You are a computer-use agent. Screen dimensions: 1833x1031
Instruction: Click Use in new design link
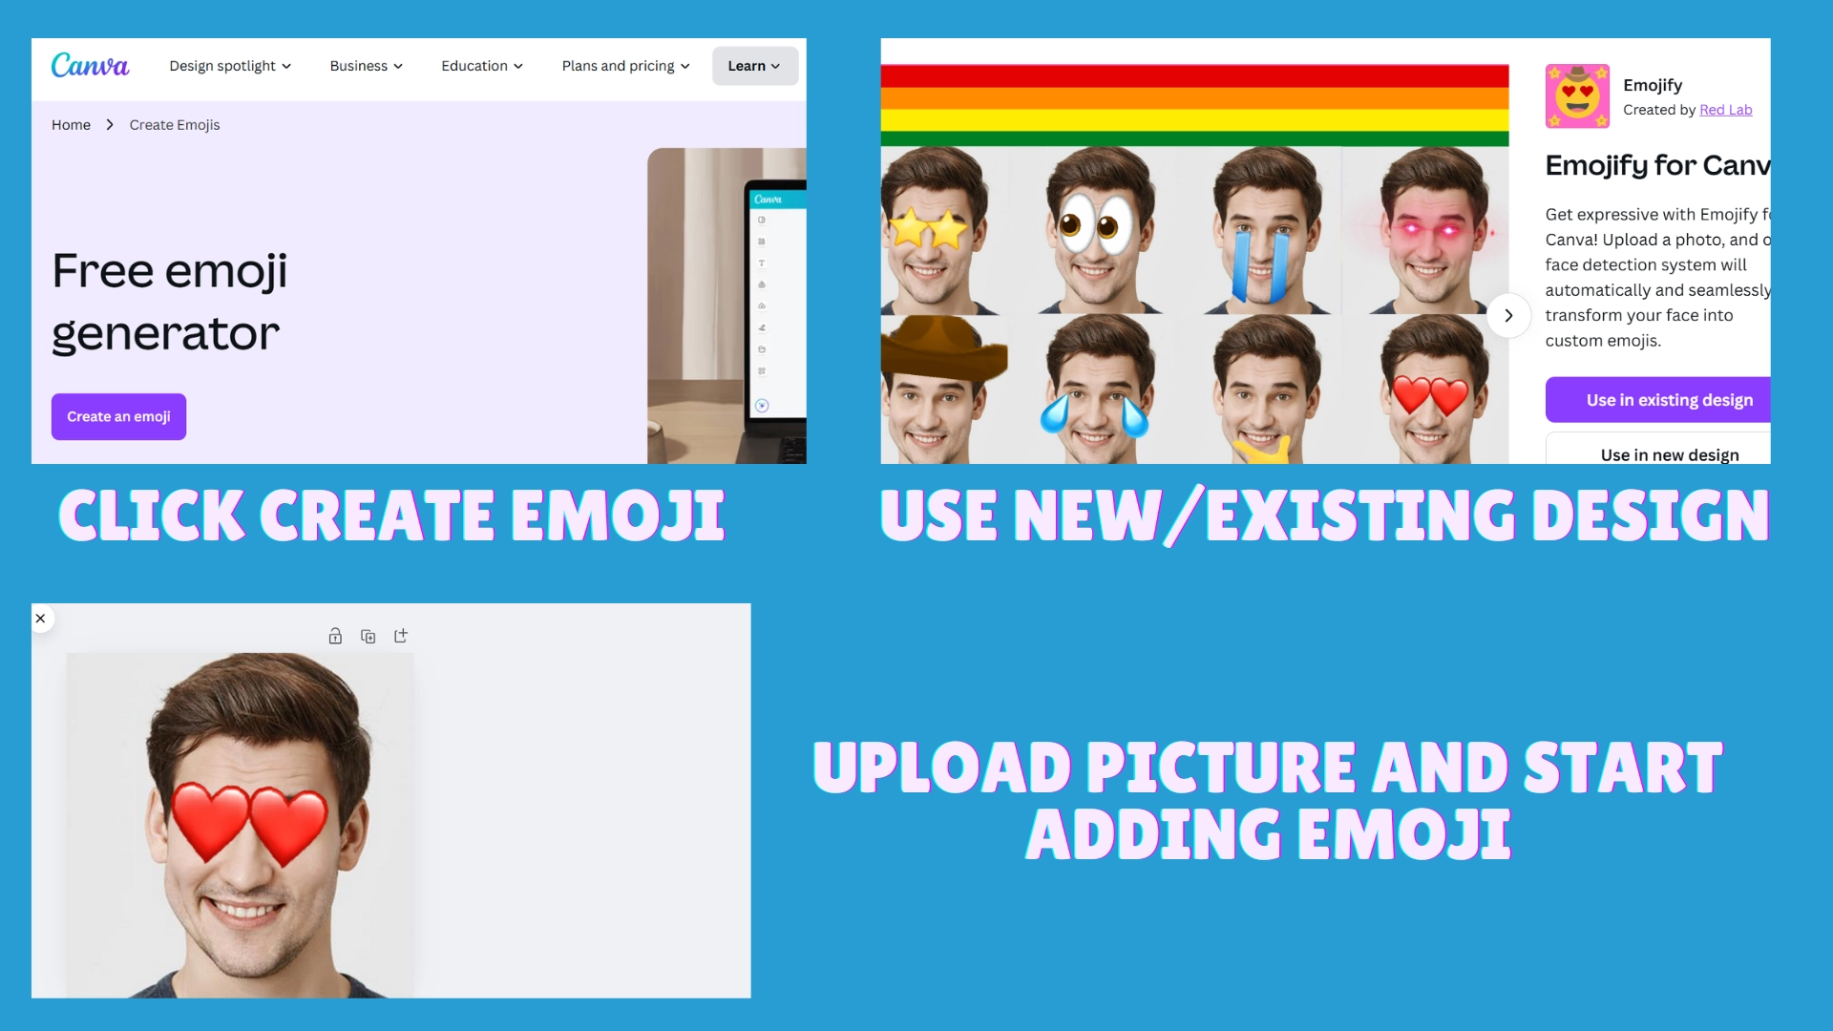[x=1668, y=453]
